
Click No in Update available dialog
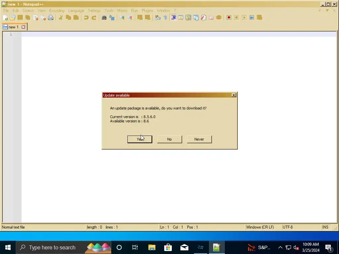click(x=169, y=139)
